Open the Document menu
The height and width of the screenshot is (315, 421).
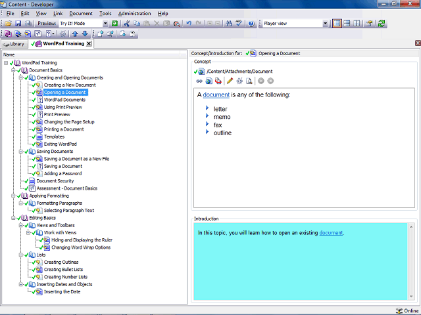[81, 13]
